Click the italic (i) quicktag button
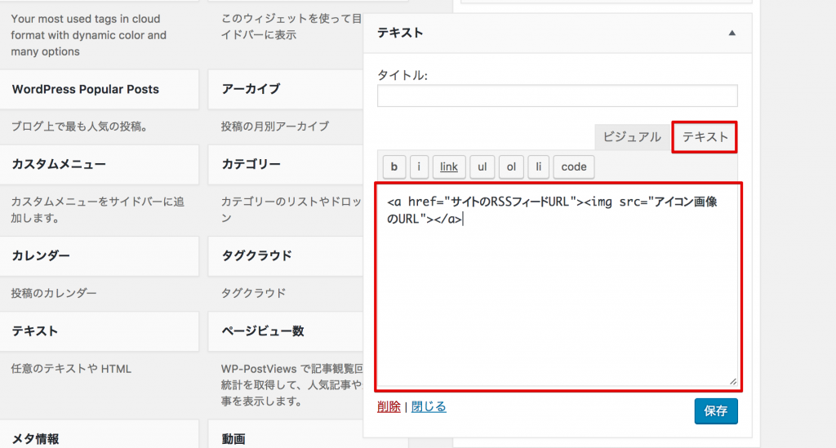Screen dimensions: 836x448 click(419, 166)
